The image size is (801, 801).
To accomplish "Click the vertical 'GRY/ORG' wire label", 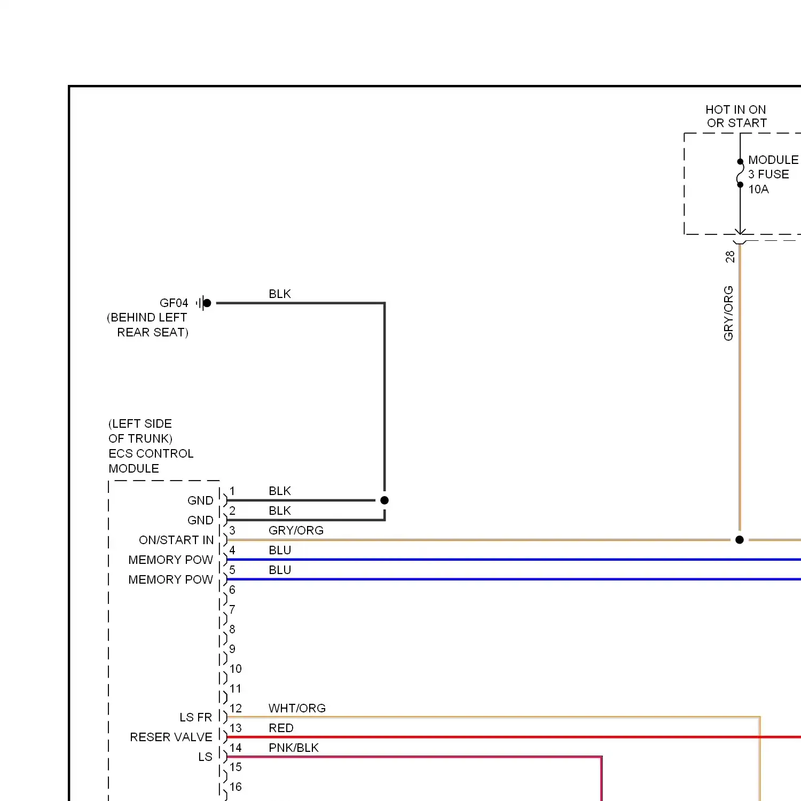I will point(728,313).
